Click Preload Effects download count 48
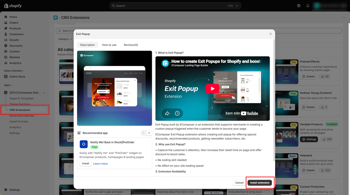Viewport: 350px width, 195px height. (x=325, y=76)
